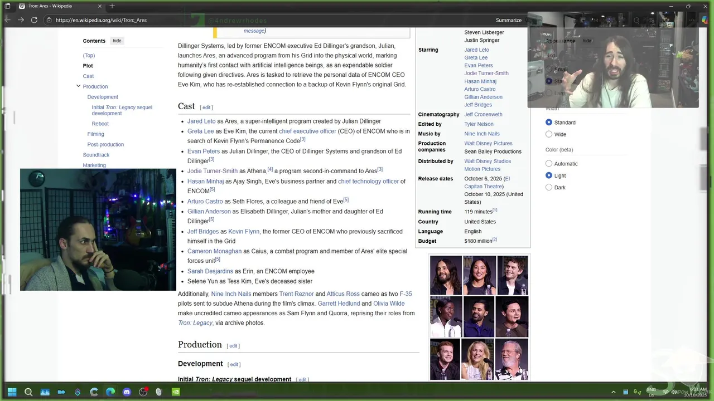Hide the Contents sidebar
Image resolution: width=714 pixels, height=401 pixels.
coord(117,41)
